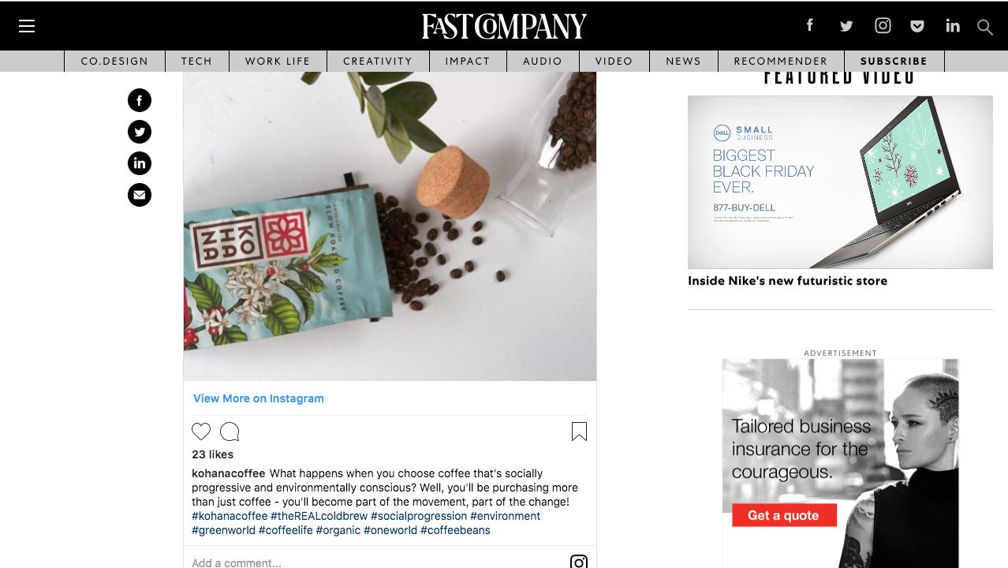Open the comment bubble icon
Screen dimensions: 1008x568
click(x=230, y=432)
